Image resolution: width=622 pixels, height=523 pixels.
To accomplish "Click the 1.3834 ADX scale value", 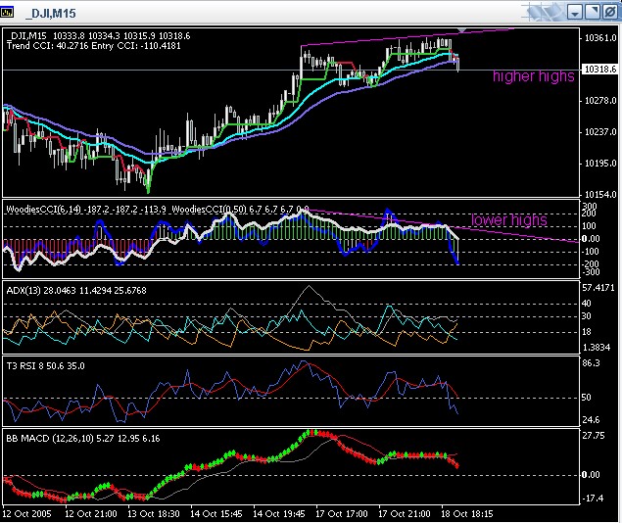I will 597,348.
